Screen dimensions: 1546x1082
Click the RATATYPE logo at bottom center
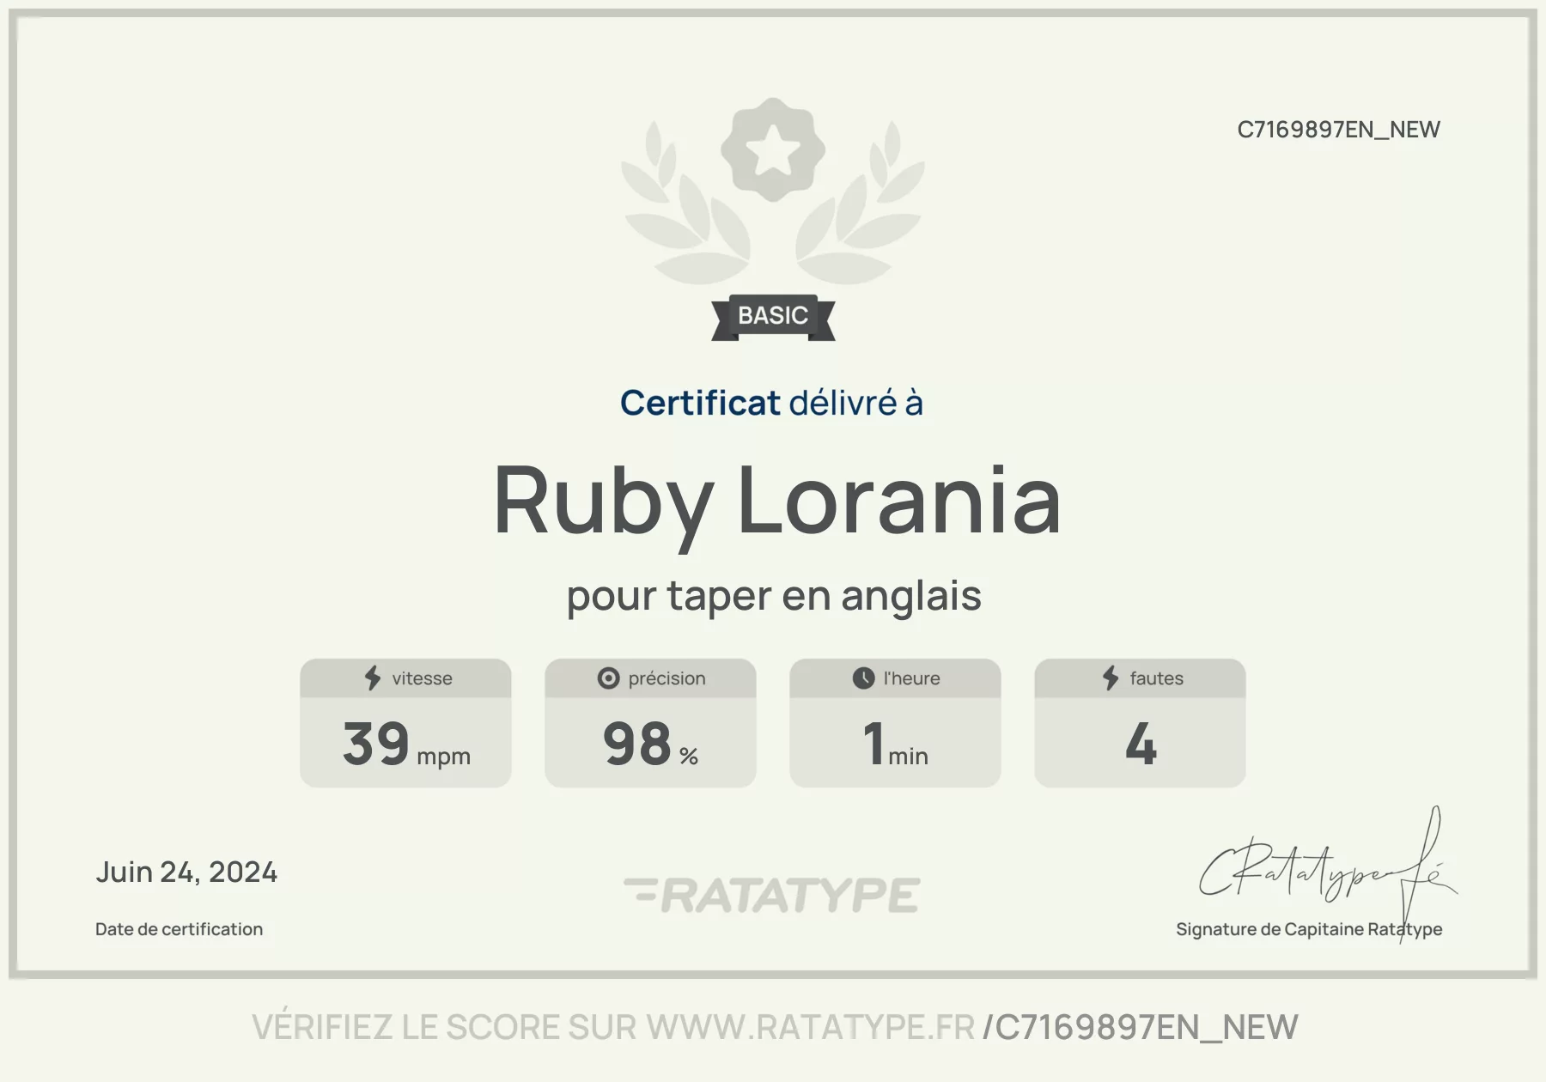[772, 895]
